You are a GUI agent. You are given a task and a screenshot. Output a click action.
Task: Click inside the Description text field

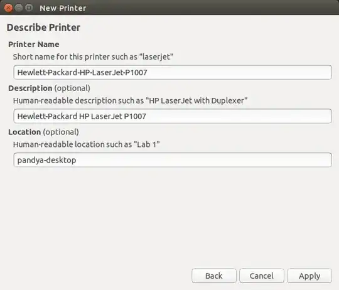click(x=173, y=116)
